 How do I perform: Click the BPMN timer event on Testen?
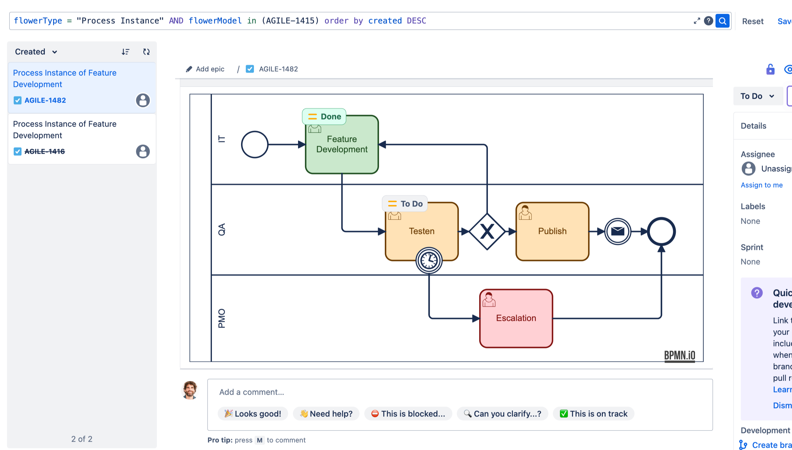click(429, 260)
